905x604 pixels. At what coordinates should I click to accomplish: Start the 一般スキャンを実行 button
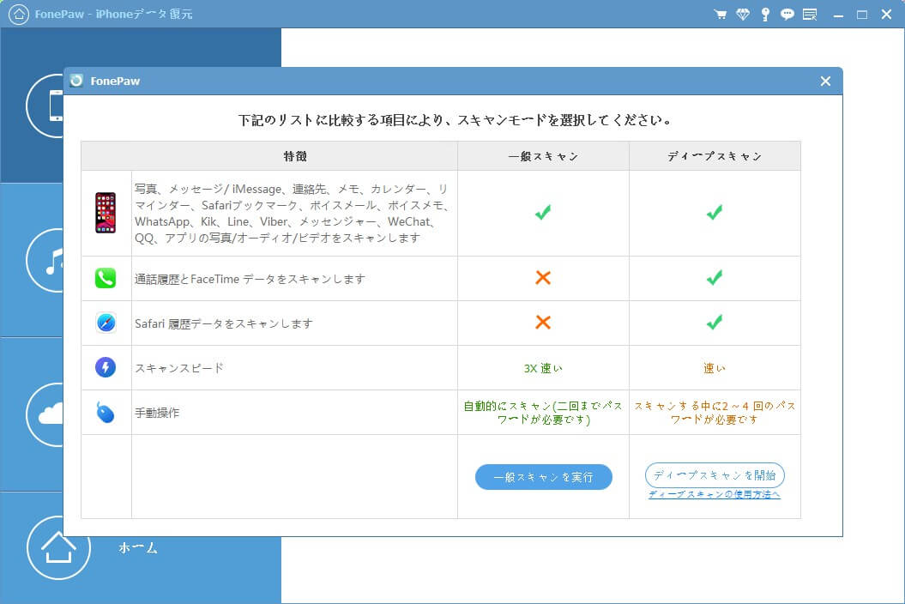click(x=543, y=477)
